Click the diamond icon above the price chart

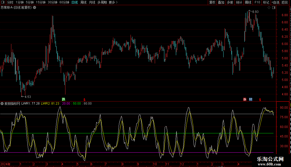pyautogui.click(x=269, y=8)
